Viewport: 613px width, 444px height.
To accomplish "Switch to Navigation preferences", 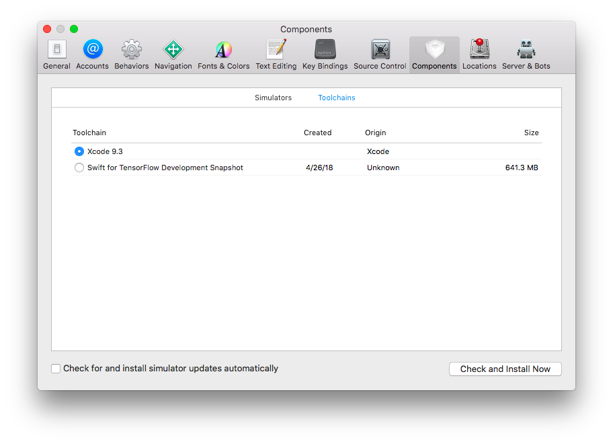I will tap(173, 54).
